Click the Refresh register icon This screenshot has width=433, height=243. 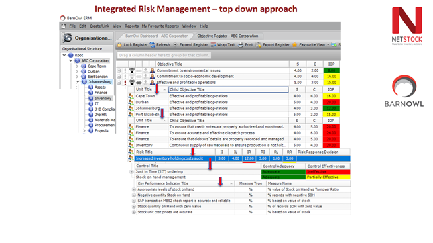(x=153, y=44)
